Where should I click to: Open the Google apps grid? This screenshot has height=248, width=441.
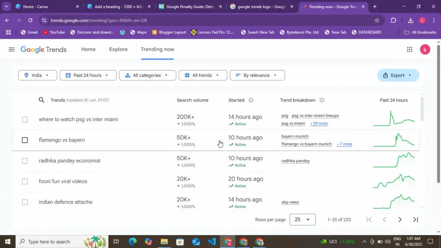(x=410, y=50)
